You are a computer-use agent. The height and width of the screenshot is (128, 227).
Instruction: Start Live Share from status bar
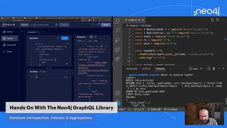click(x=171, y=110)
